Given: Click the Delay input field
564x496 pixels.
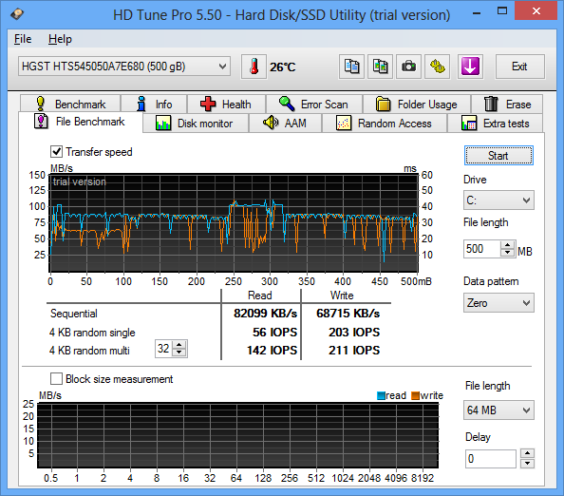Looking at the screenshot, I should (x=490, y=459).
